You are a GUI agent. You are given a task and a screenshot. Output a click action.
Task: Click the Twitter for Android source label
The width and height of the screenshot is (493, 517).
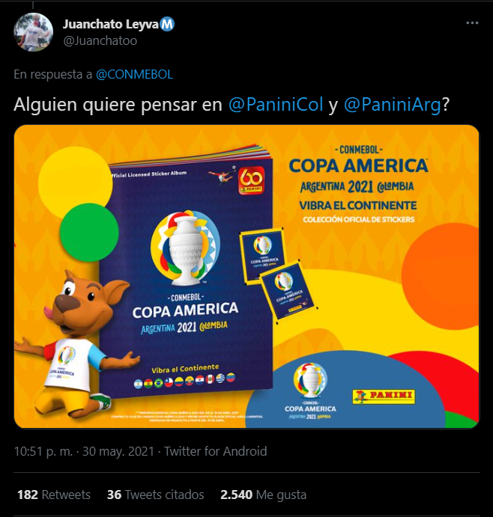(x=215, y=451)
